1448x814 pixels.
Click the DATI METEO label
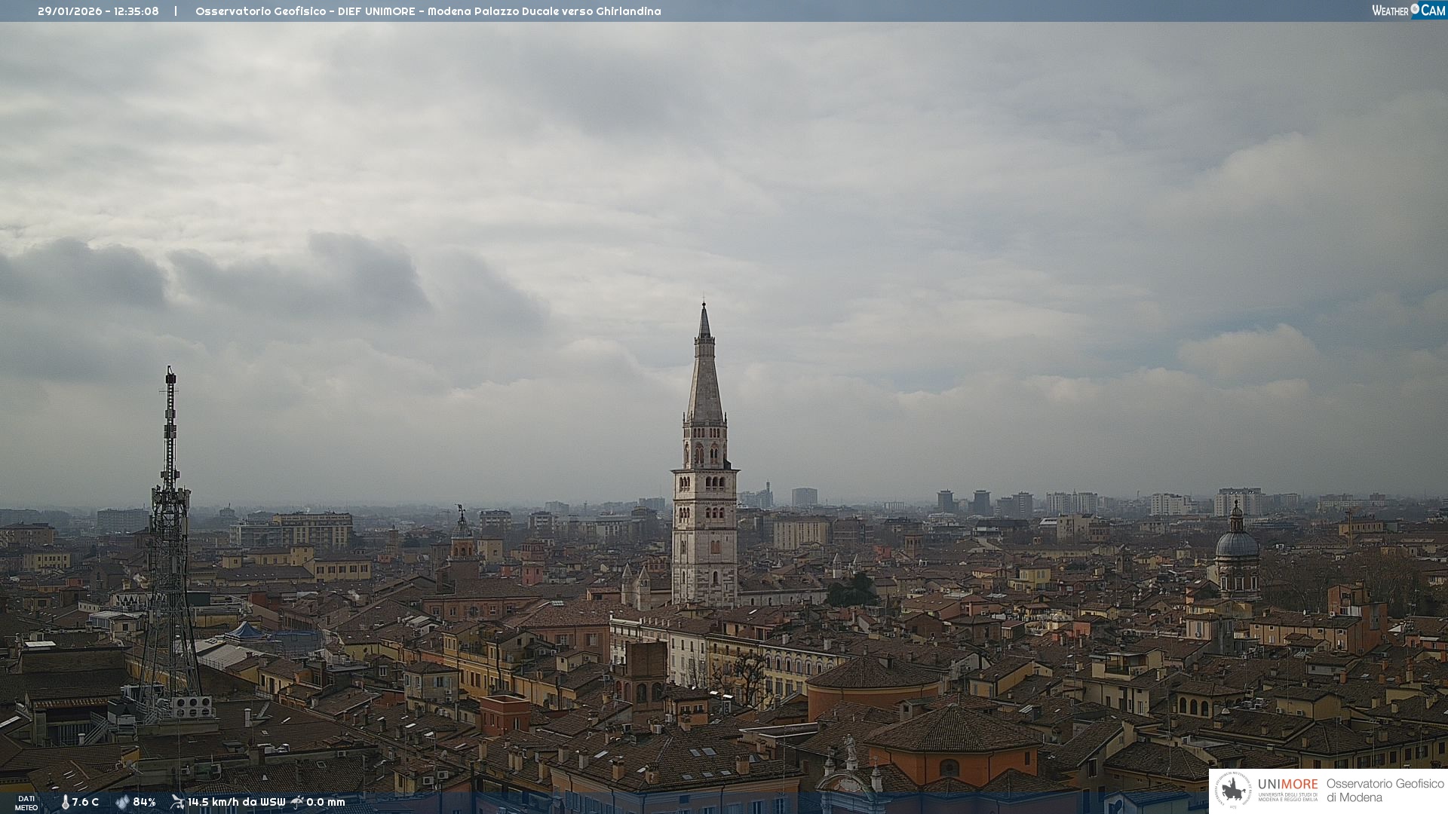[26, 803]
